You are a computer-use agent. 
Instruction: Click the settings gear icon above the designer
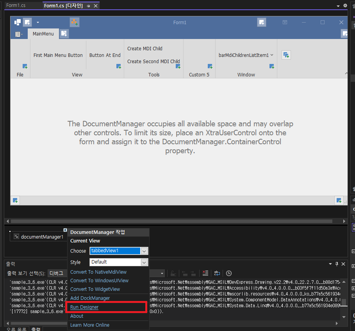coord(345,5)
